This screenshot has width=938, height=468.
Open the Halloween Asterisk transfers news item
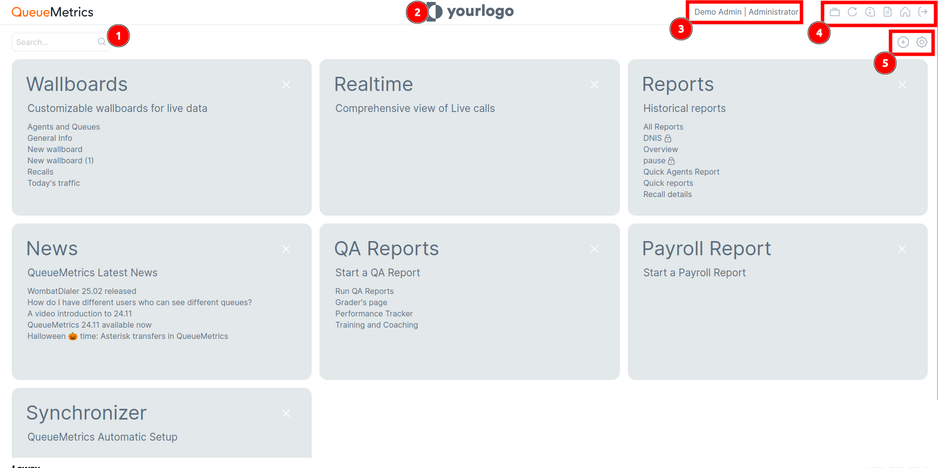click(128, 336)
